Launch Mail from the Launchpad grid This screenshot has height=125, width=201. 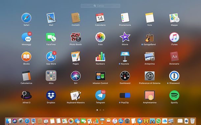click(51, 18)
